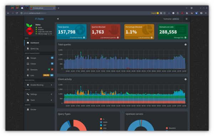Open the browser downloads arrow icon
The image size is (214, 136).
pyautogui.click(x=169, y=13)
